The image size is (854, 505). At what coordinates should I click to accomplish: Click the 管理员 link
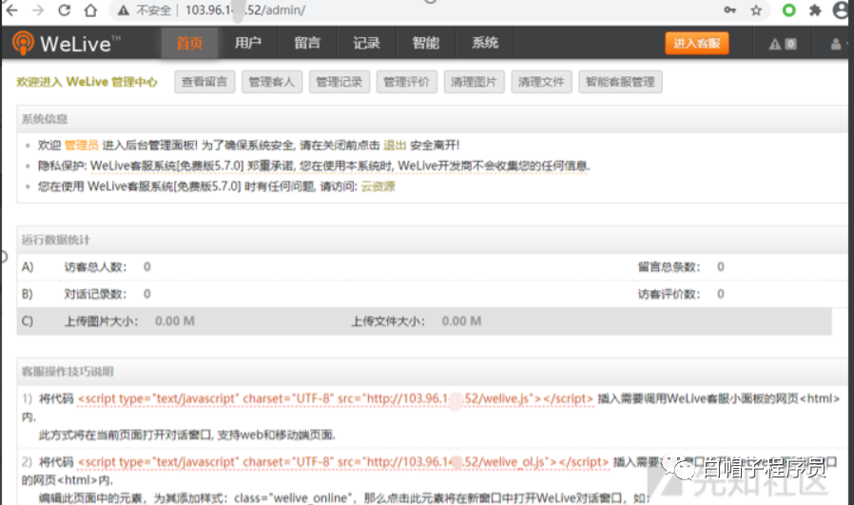81,146
